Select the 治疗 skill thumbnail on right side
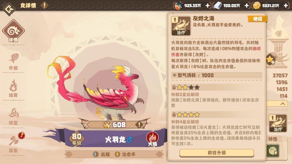This screenshot has width=292, height=164. point(278,123)
